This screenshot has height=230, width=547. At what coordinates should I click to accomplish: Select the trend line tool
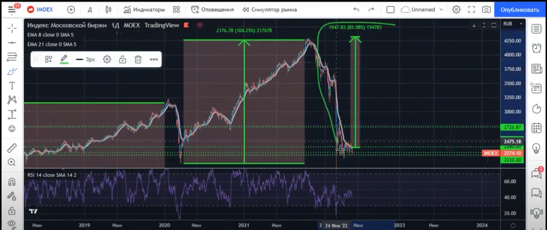(12, 42)
